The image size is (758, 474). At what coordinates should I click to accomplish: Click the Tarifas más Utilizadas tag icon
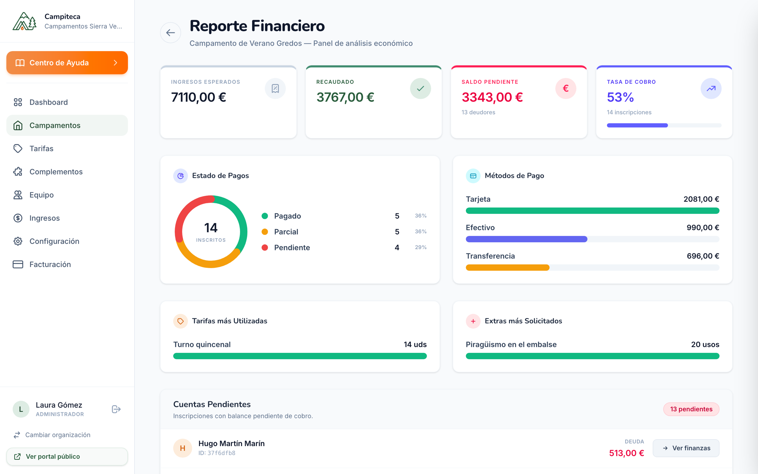181,321
